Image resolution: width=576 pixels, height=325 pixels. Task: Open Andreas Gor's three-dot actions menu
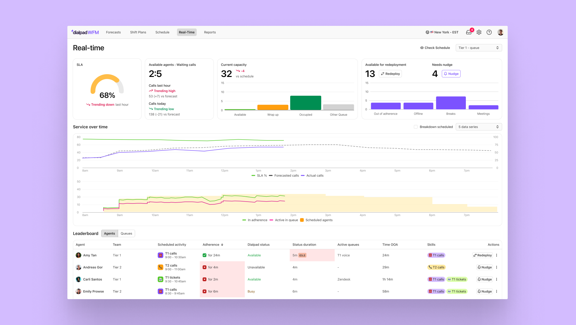pos(496,267)
